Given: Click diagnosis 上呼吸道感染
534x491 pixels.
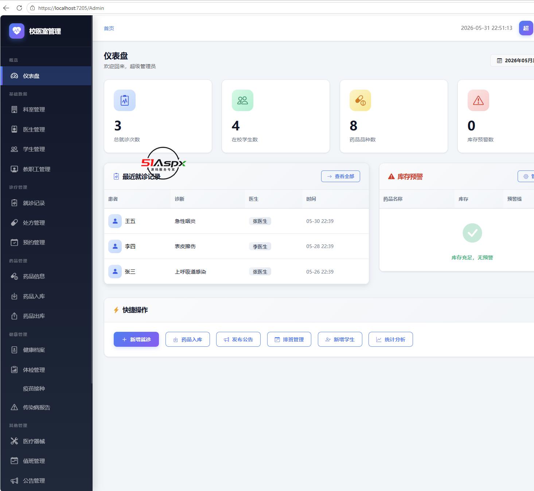Looking at the screenshot, I should click(190, 272).
